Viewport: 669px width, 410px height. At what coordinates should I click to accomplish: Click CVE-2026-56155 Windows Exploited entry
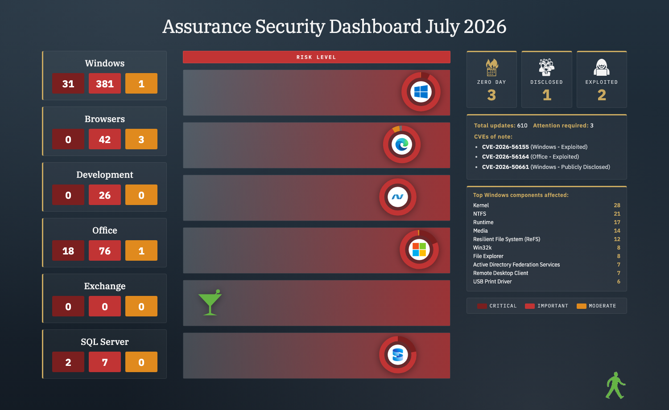click(535, 147)
